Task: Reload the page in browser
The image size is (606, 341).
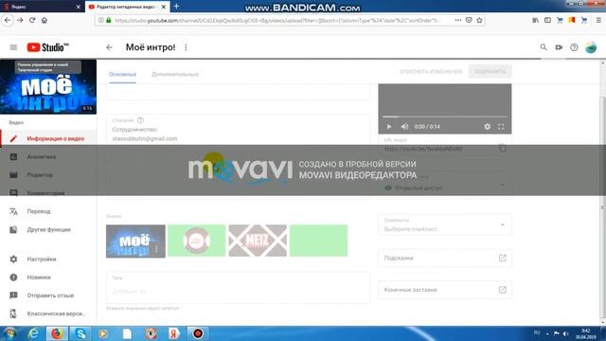Action: click(32, 20)
